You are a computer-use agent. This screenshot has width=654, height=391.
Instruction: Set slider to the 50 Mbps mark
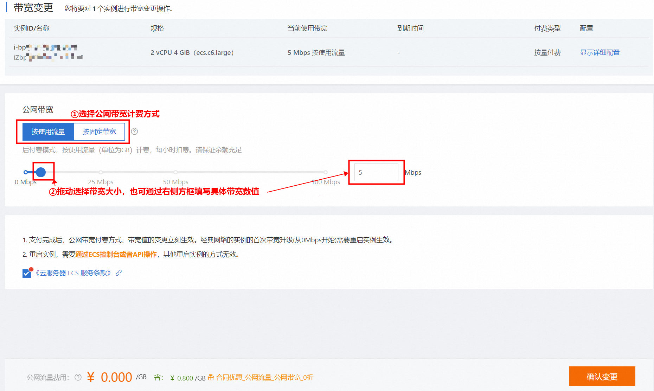(x=175, y=172)
